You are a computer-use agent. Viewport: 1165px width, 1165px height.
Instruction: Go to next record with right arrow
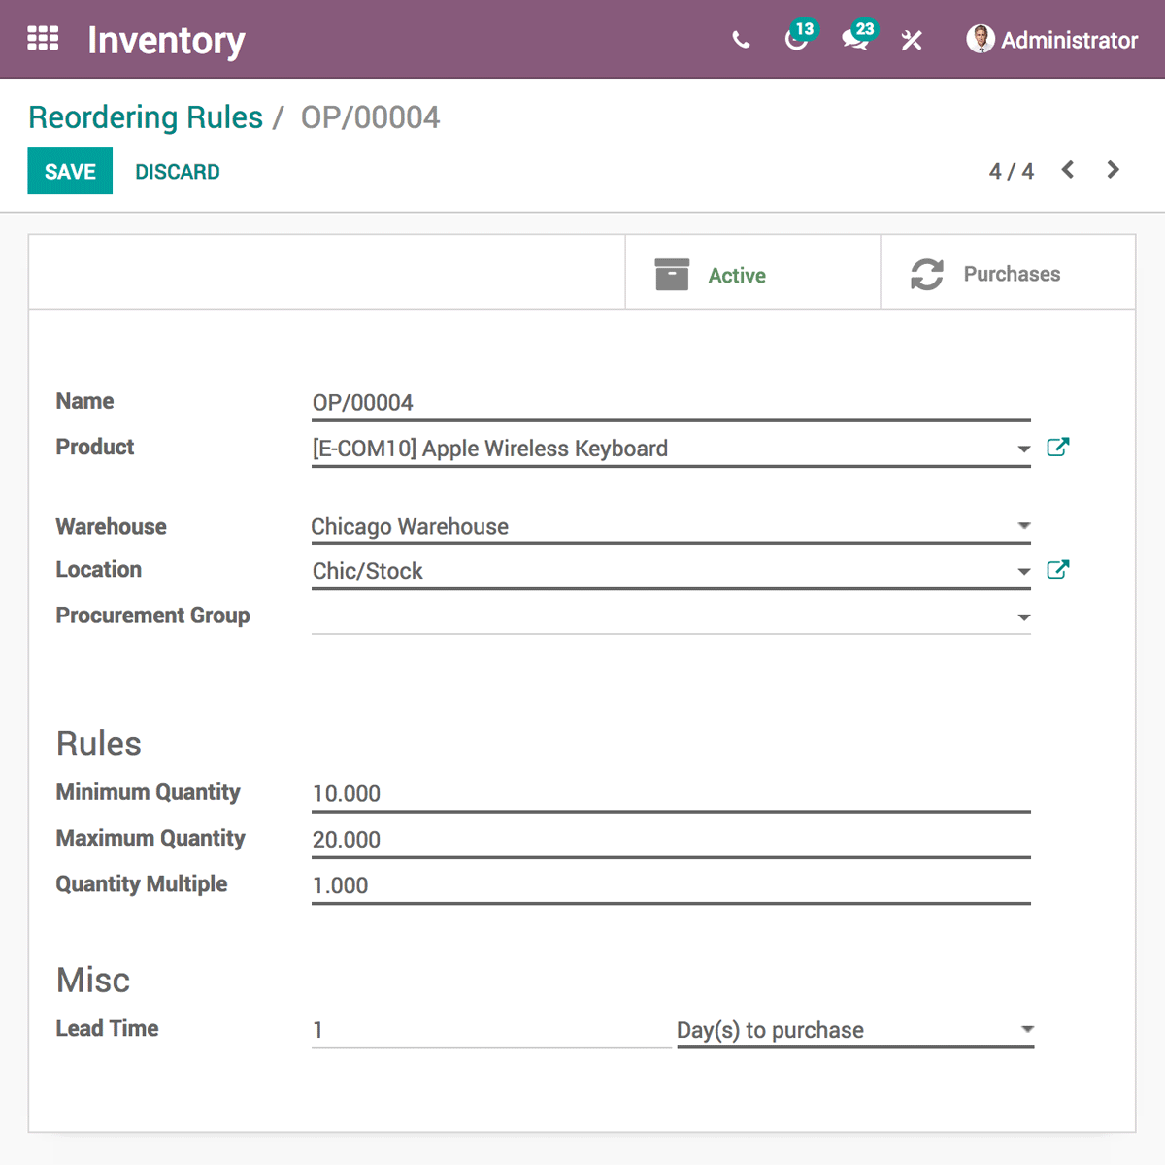point(1113,170)
